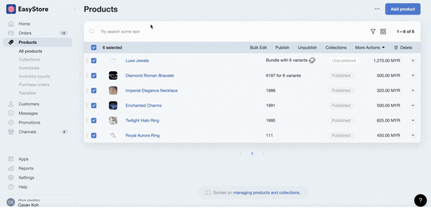Click the Settings gear icon in sidebar

[x=11, y=178]
